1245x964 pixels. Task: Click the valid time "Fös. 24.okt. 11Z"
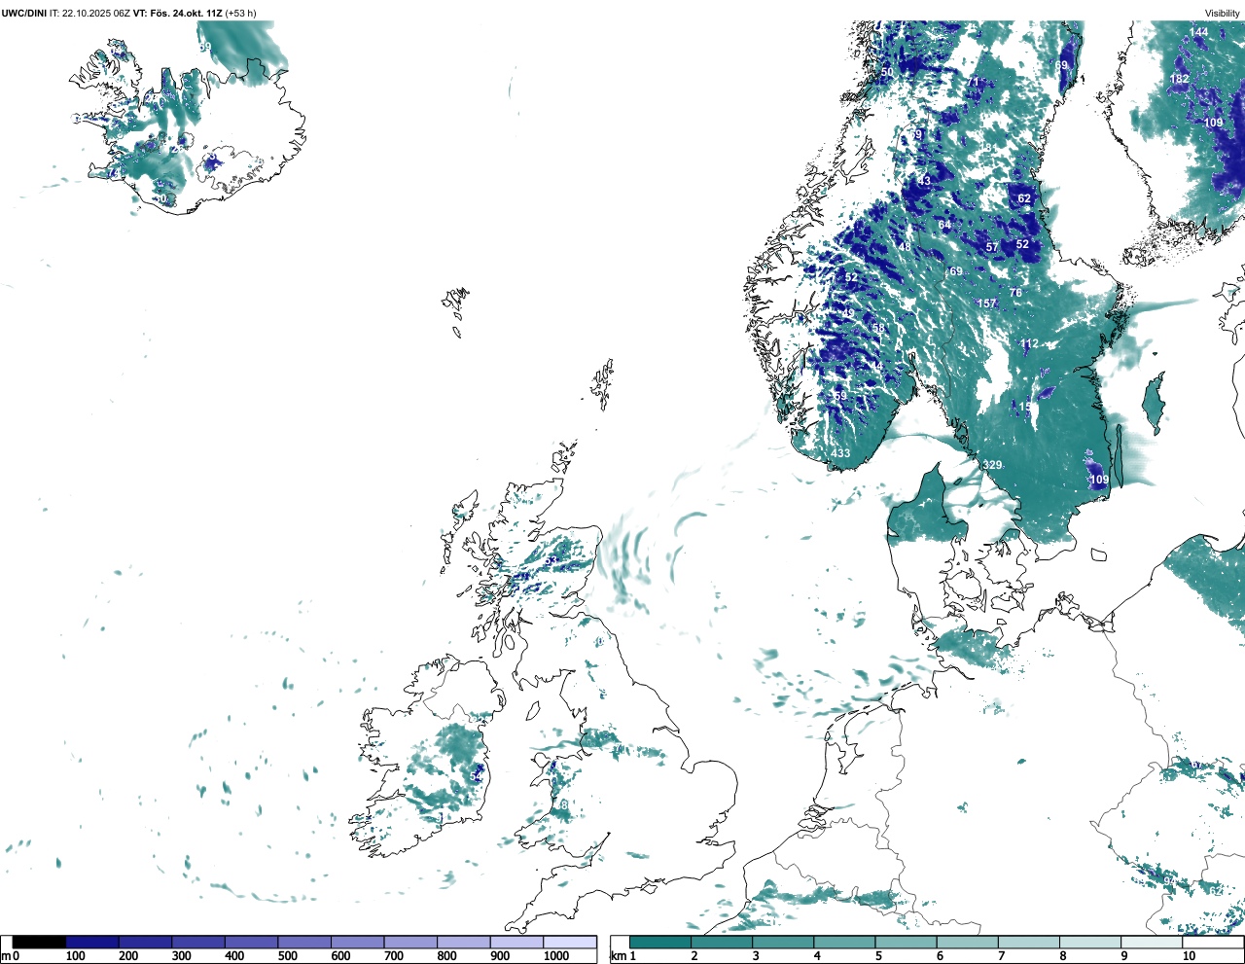185,14
